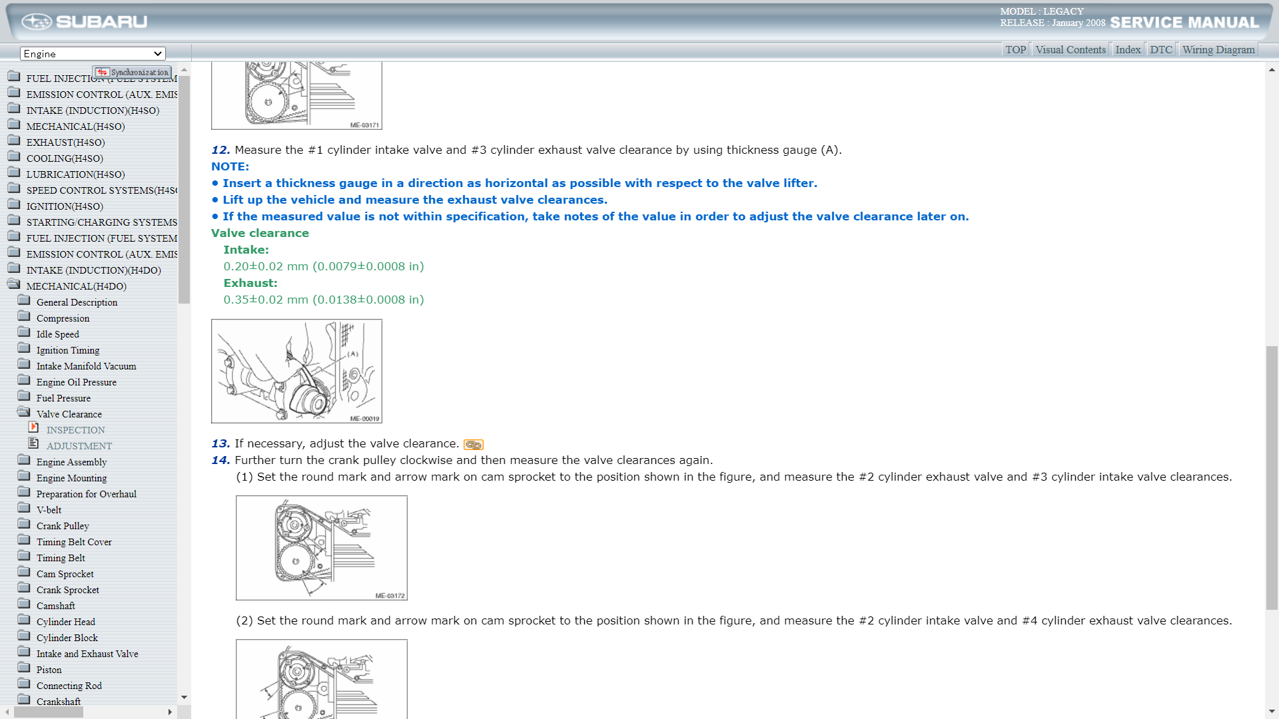Click the INSPECTION page document icon

click(x=33, y=427)
